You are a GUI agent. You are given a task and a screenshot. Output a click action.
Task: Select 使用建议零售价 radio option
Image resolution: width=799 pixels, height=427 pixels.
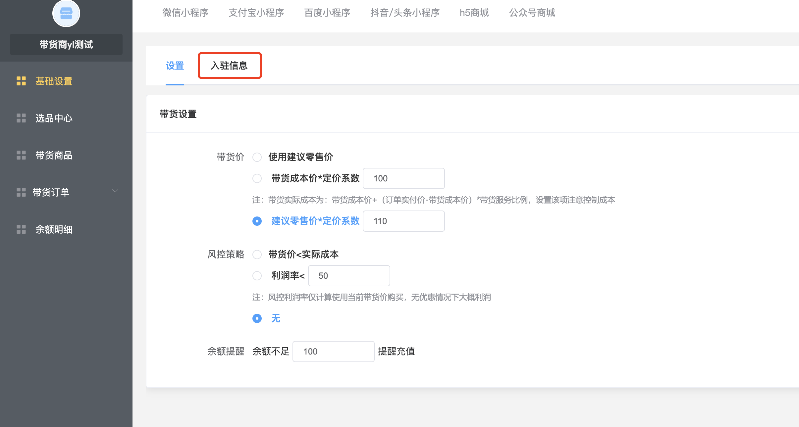tap(257, 157)
